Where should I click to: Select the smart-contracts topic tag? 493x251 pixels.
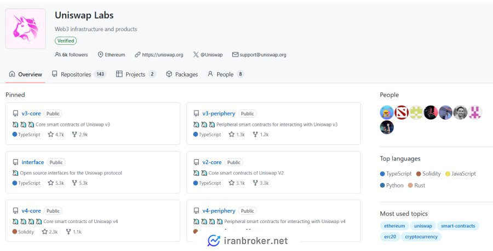tap(458, 226)
